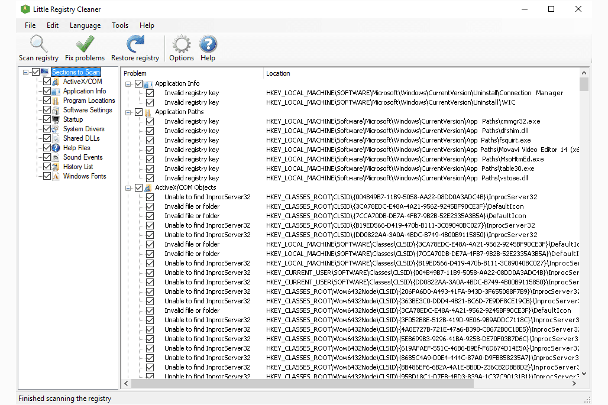Viewport: 608px width, 405px height.
Task: Select the Windows Fonts icon in sidebar
Action: pos(56,176)
